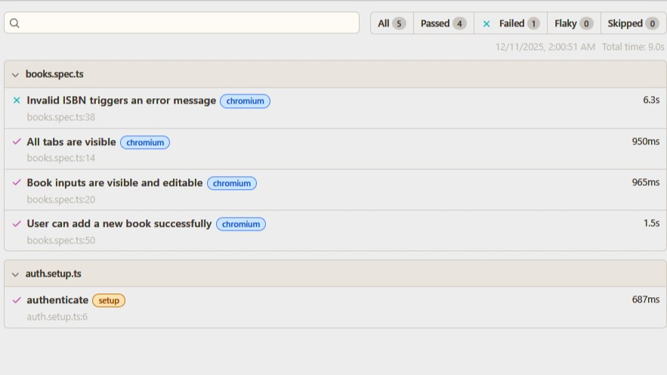Screen dimensions: 667x375
Task: Click the checkmark beside authenticate test
Action: 17,300
